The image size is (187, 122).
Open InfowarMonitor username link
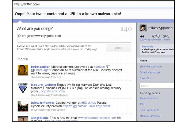(43, 103)
